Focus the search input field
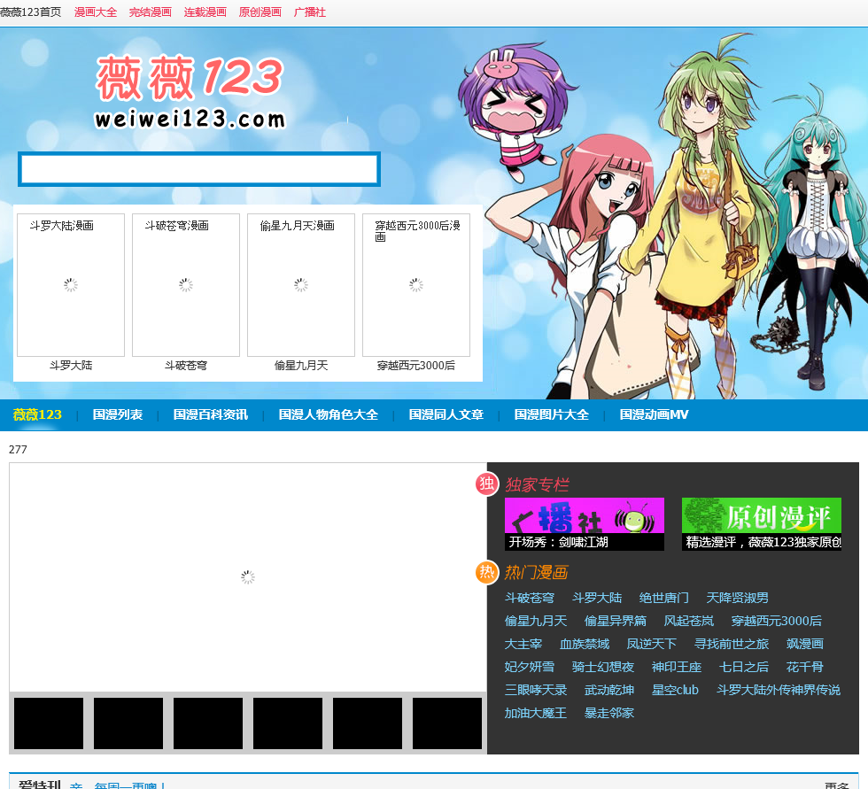Image resolution: width=868 pixels, height=789 pixels. tap(199, 169)
